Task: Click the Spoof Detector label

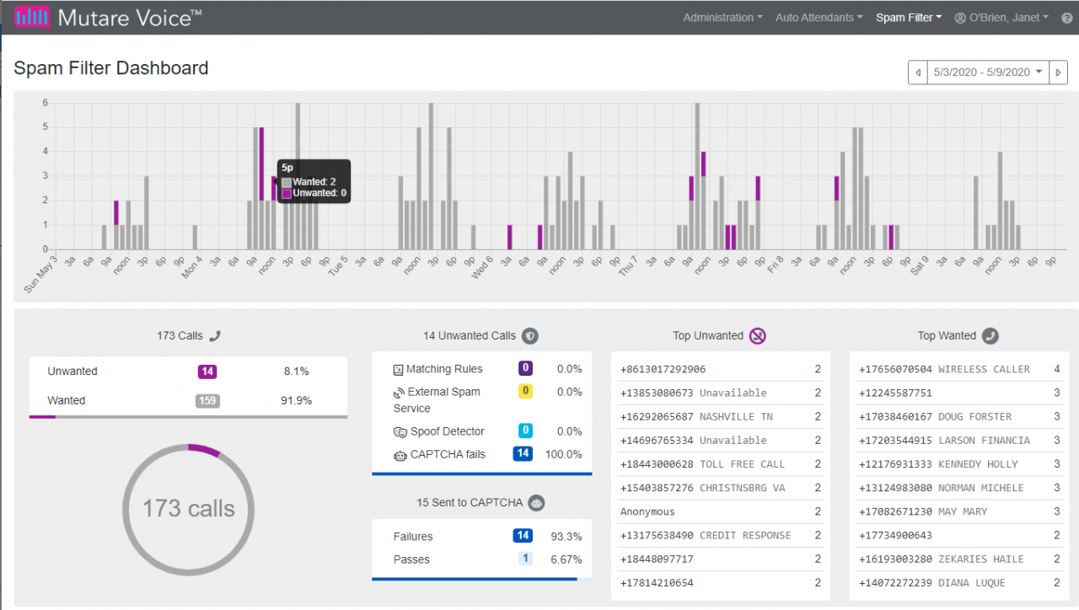Action: [448, 431]
